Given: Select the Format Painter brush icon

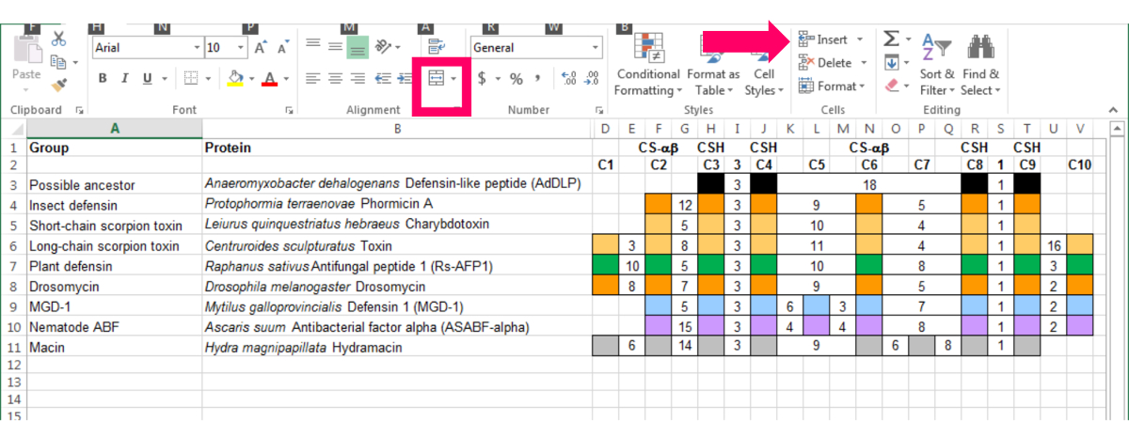Looking at the screenshot, I should coord(58,86).
